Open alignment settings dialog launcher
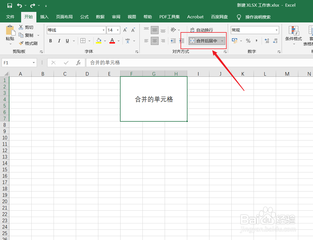Image resolution: width=313 pixels, height=240 pixels. [225, 52]
